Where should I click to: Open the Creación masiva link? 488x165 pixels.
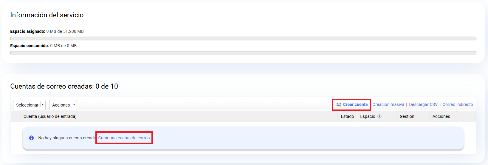point(388,104)
